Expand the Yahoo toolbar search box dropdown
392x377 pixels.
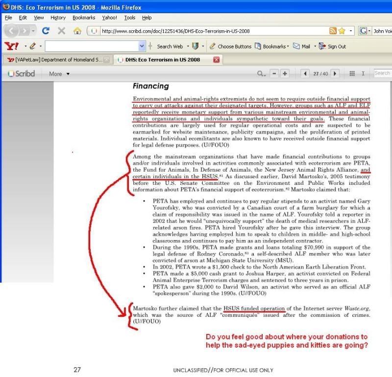click(x=142, y=46)
